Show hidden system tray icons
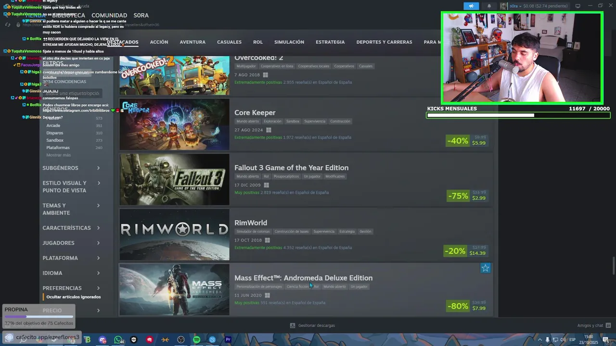 (539, 340)
